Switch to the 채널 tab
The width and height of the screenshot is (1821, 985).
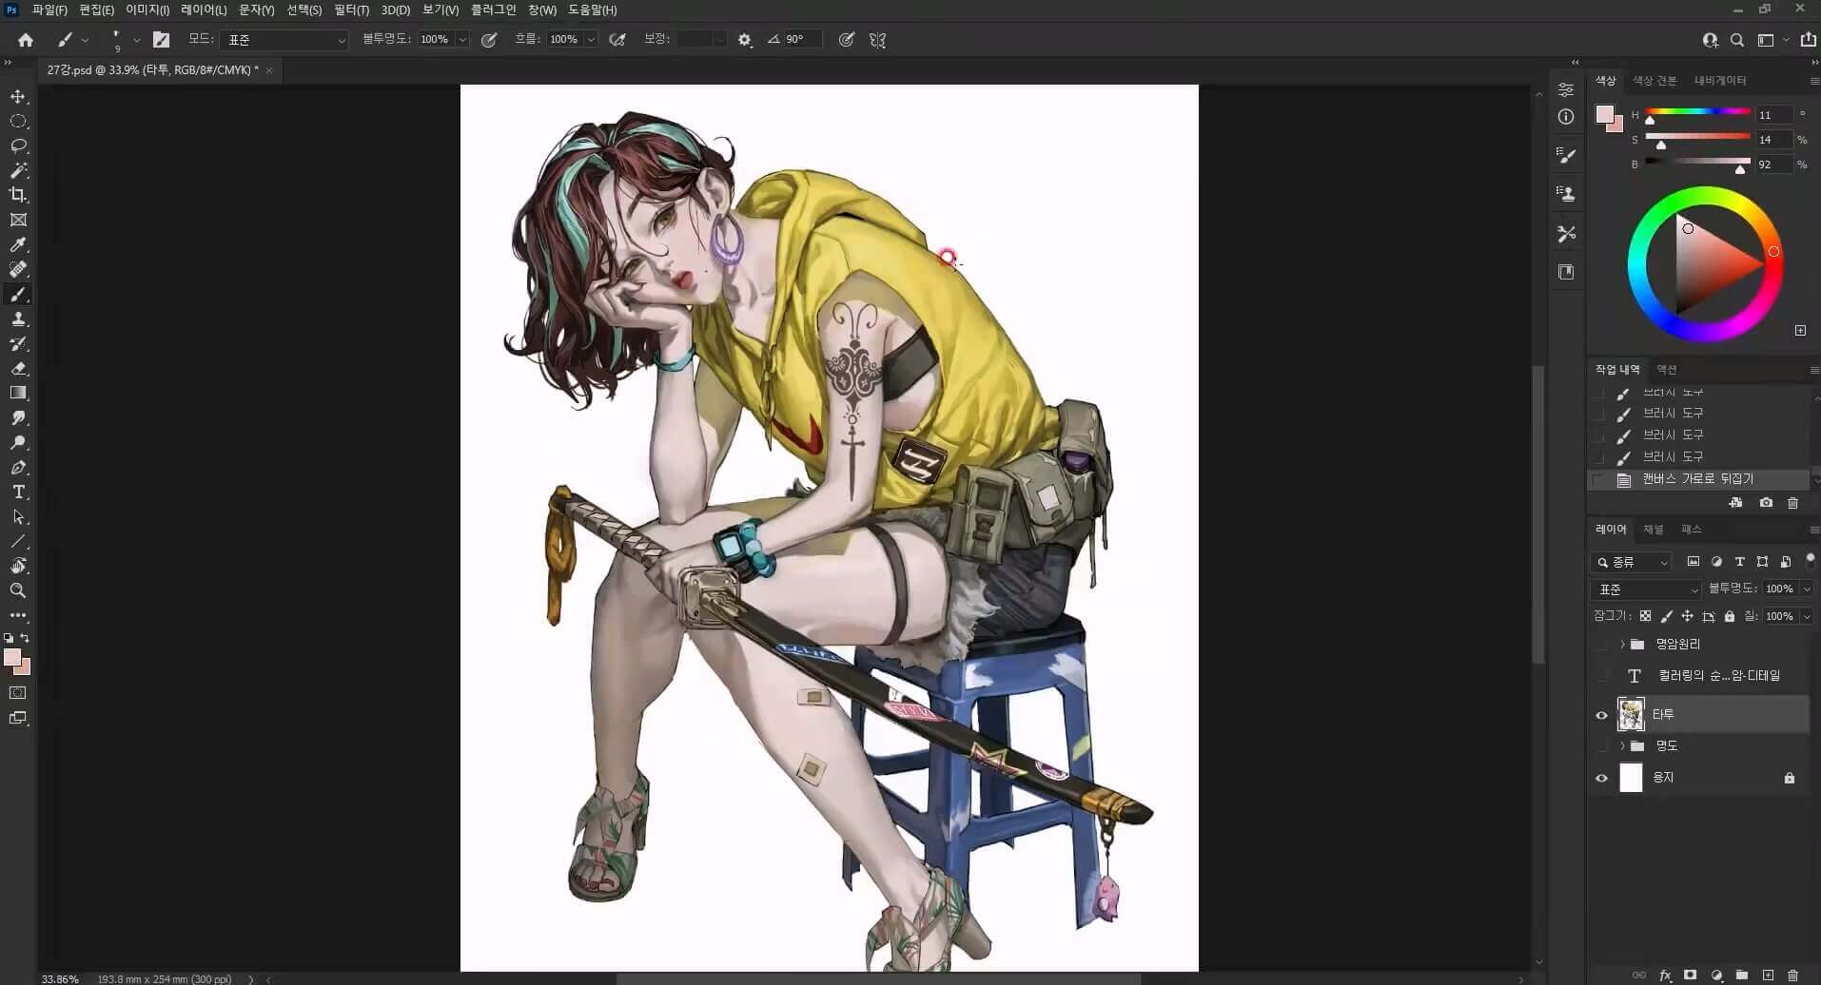point(1654,530)
